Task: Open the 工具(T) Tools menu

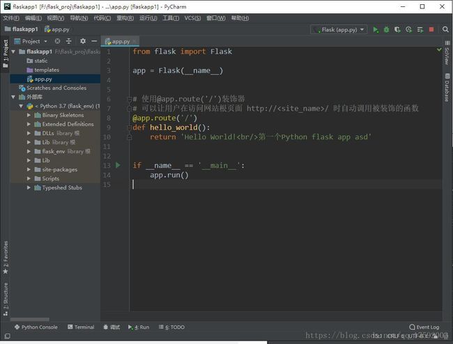Action: click(171, 18)
